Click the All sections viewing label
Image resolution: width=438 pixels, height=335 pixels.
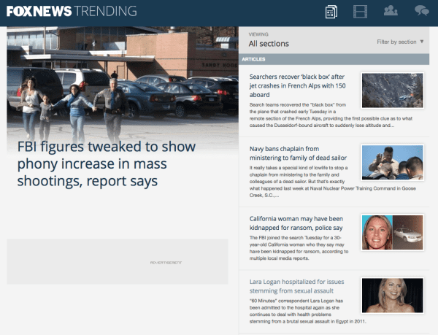(269, 44)
